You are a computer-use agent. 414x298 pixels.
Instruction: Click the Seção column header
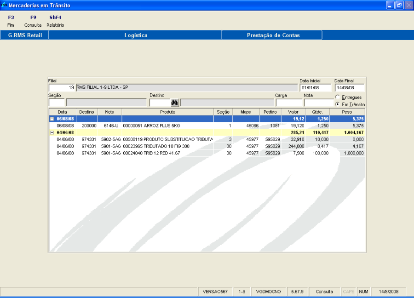point(223,112)
